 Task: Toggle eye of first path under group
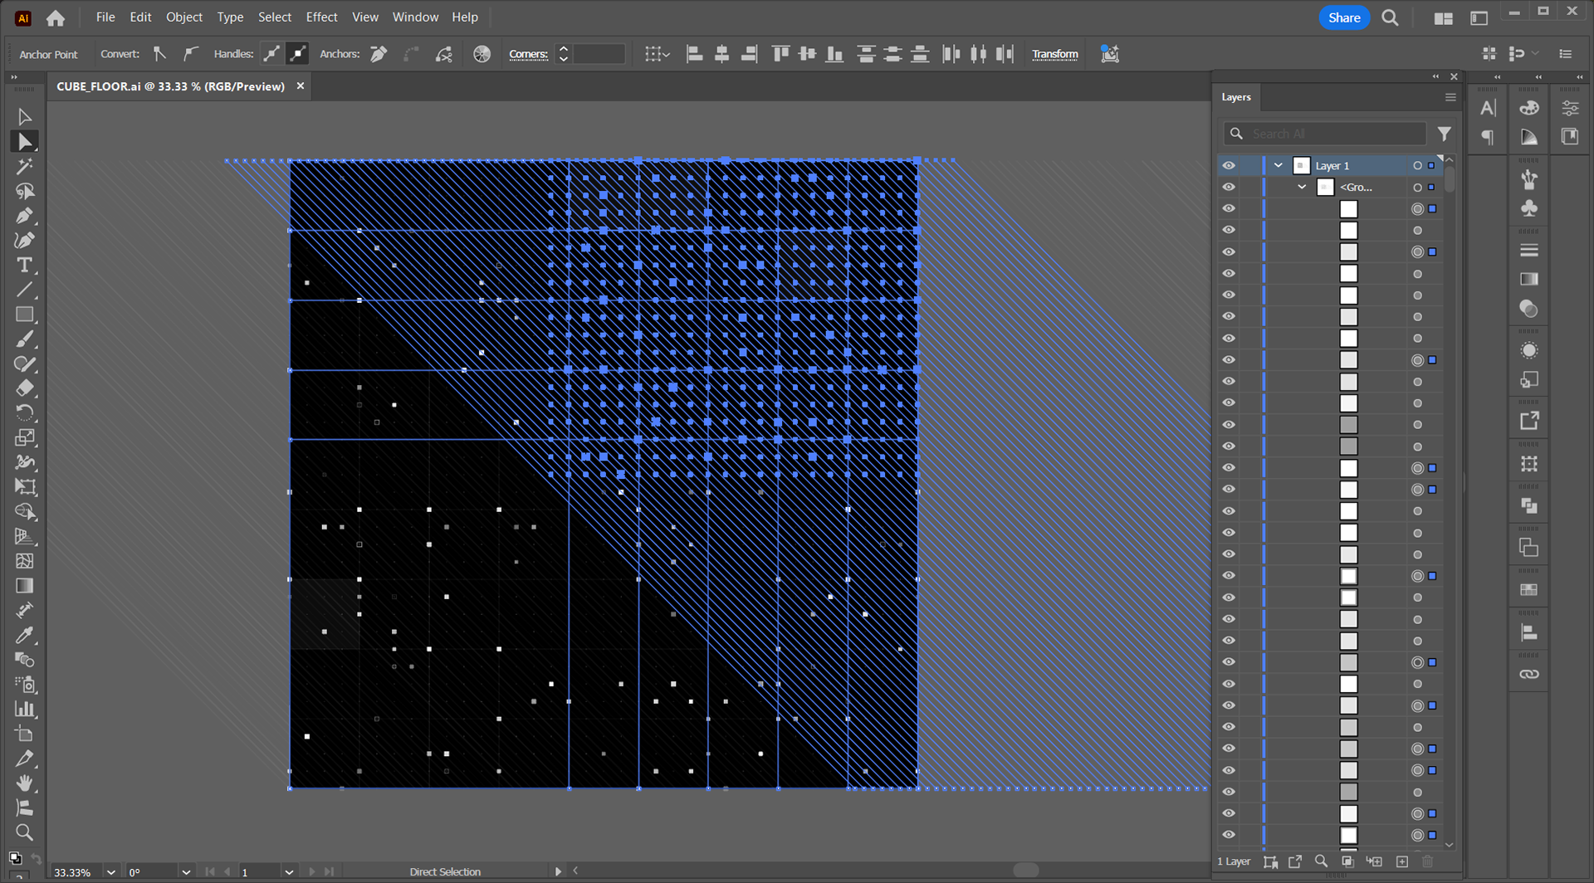coord(1229,209)
